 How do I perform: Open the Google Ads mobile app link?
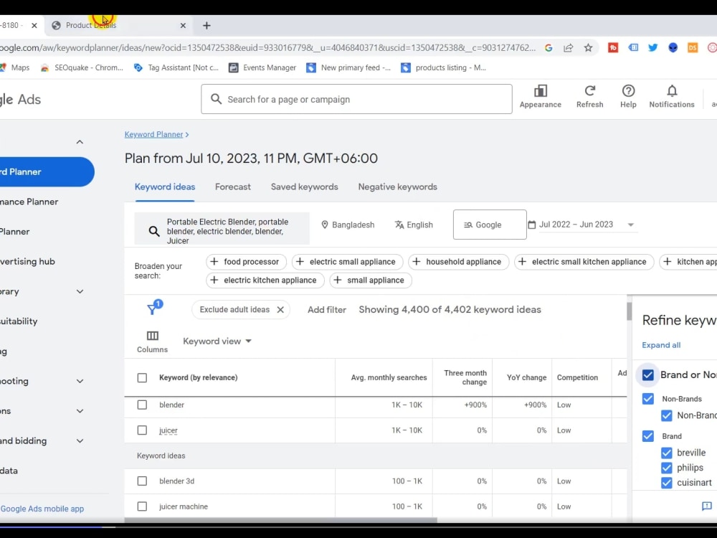tap(42, 509)
